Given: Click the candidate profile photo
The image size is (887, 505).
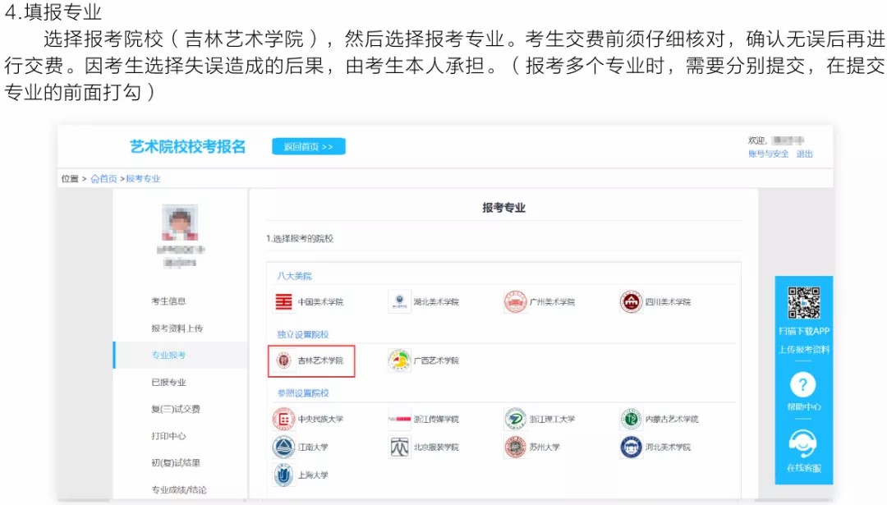Looking at the screenshot, I should (180, 223).
